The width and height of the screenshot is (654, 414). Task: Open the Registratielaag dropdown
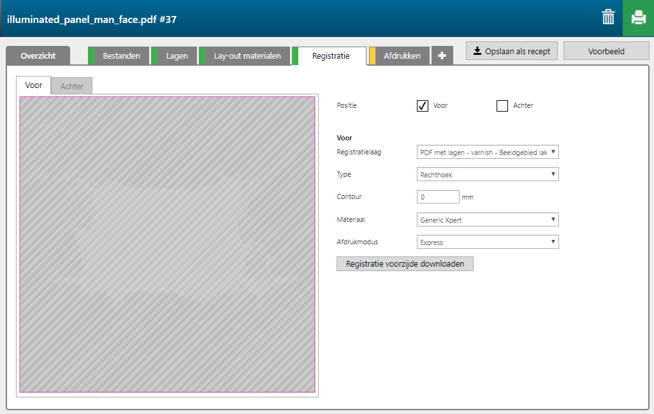click(487, 152)
